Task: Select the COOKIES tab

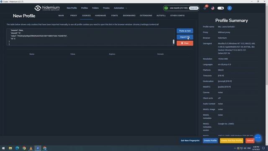Action: 86,16
